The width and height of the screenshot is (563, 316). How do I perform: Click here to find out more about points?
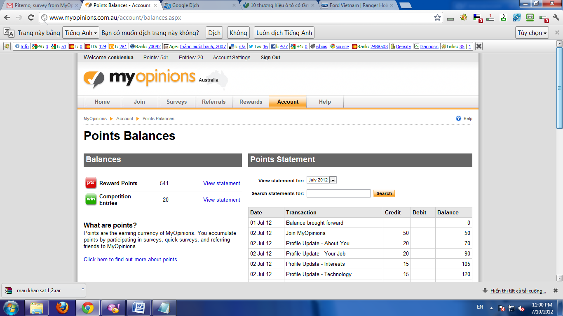click(130, 259)
